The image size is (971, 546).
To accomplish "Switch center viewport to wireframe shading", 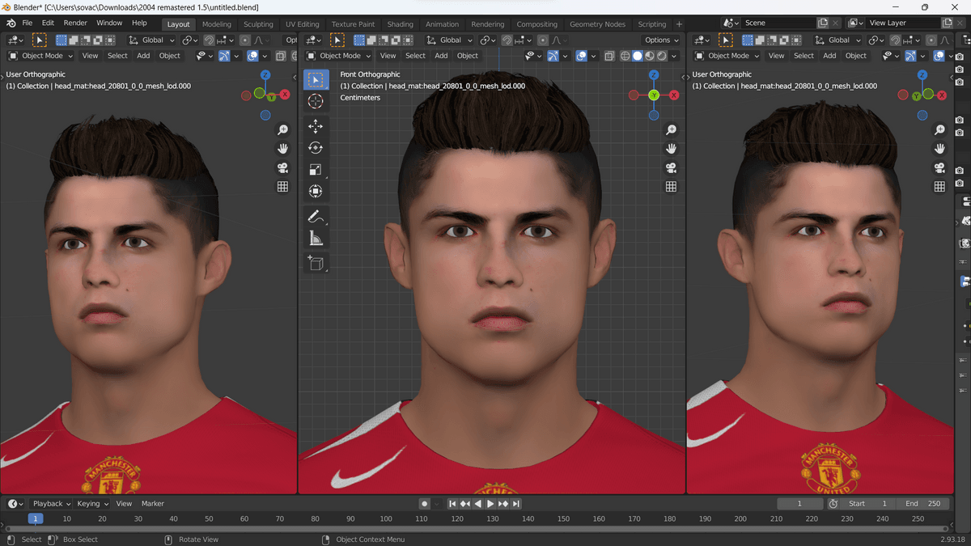I will [625, 56].
